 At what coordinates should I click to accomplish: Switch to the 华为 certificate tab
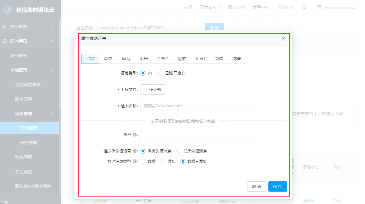[126, 59]
